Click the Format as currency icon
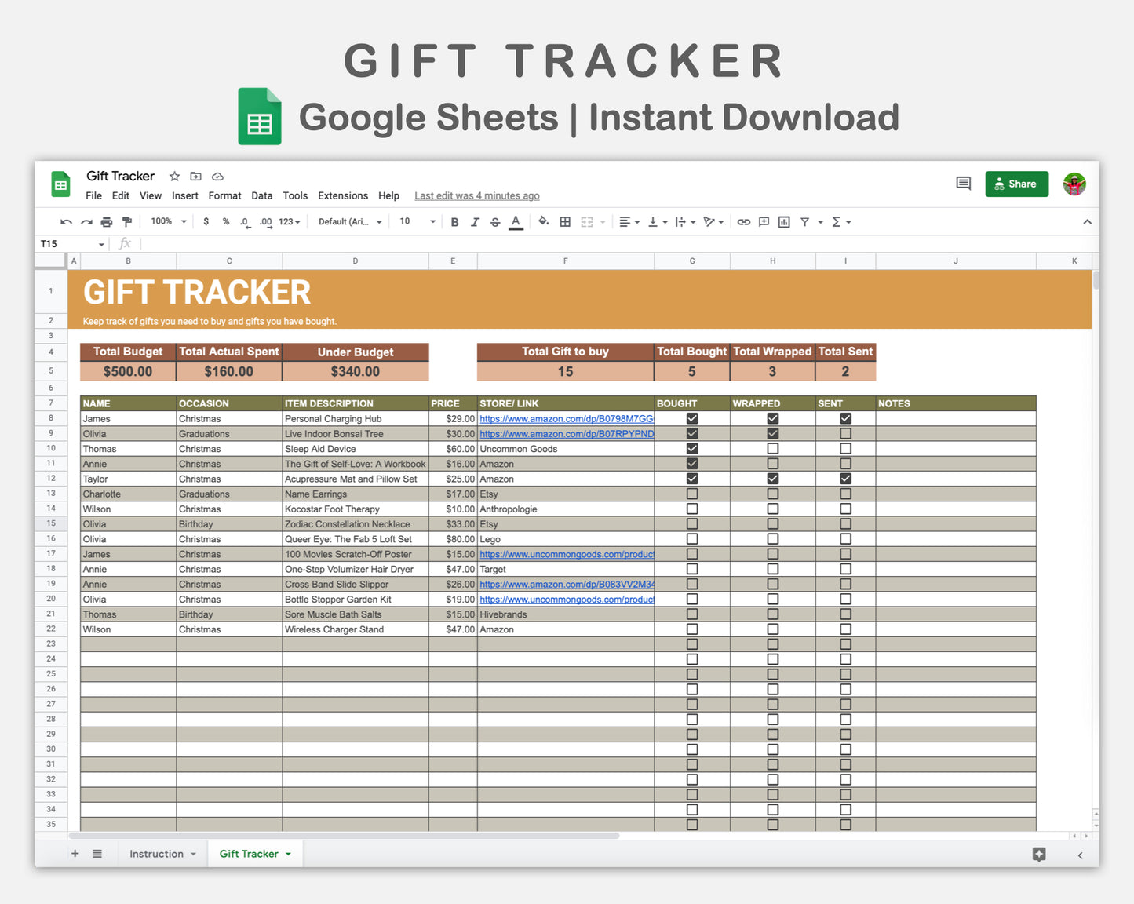Viewport: 1134px width, 904px height. [x=206, y=222]
